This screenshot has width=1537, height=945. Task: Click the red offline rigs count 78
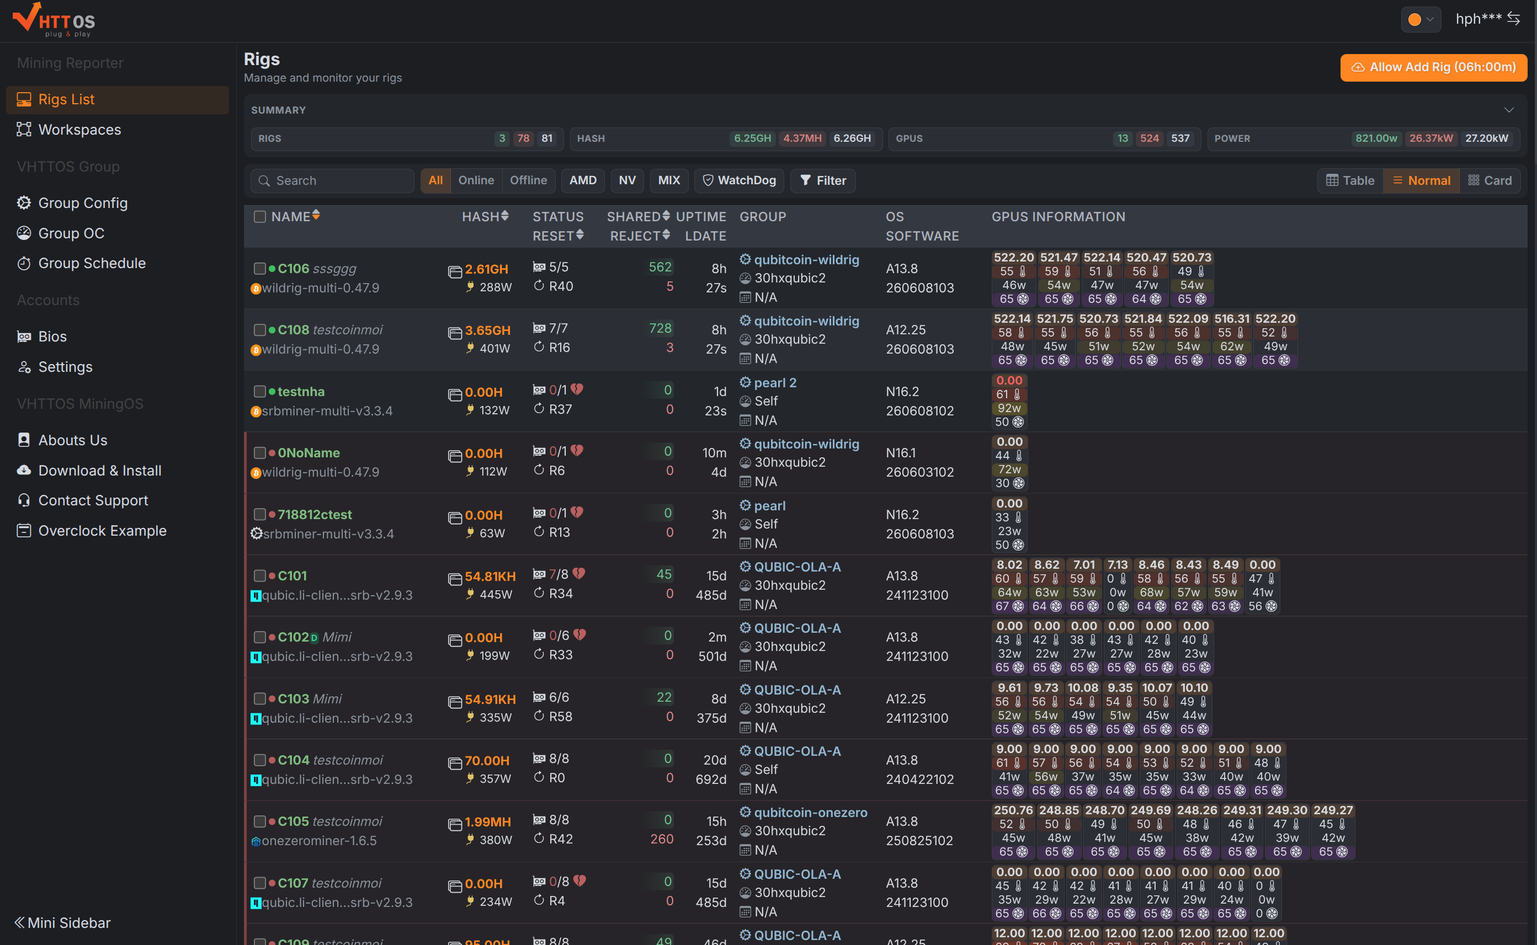click(x=523, y=139)
